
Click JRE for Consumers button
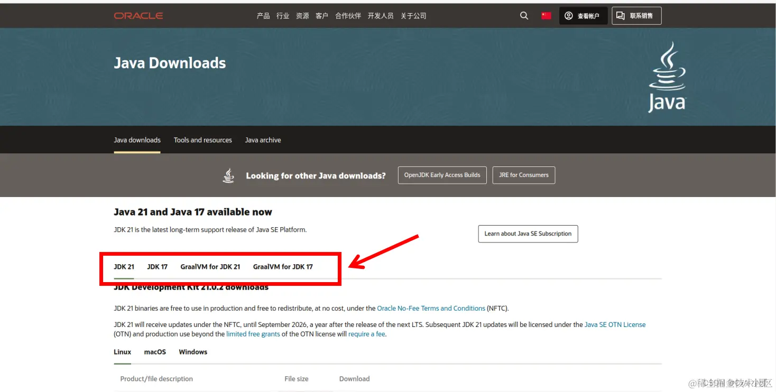tap(524, 175)
